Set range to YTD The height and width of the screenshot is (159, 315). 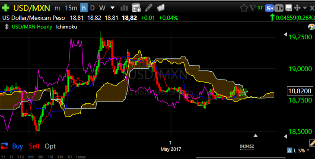click(21, 157)
